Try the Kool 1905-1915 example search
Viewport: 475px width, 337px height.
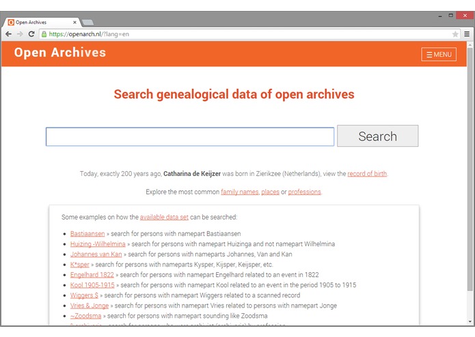click(x=92, y=285)
